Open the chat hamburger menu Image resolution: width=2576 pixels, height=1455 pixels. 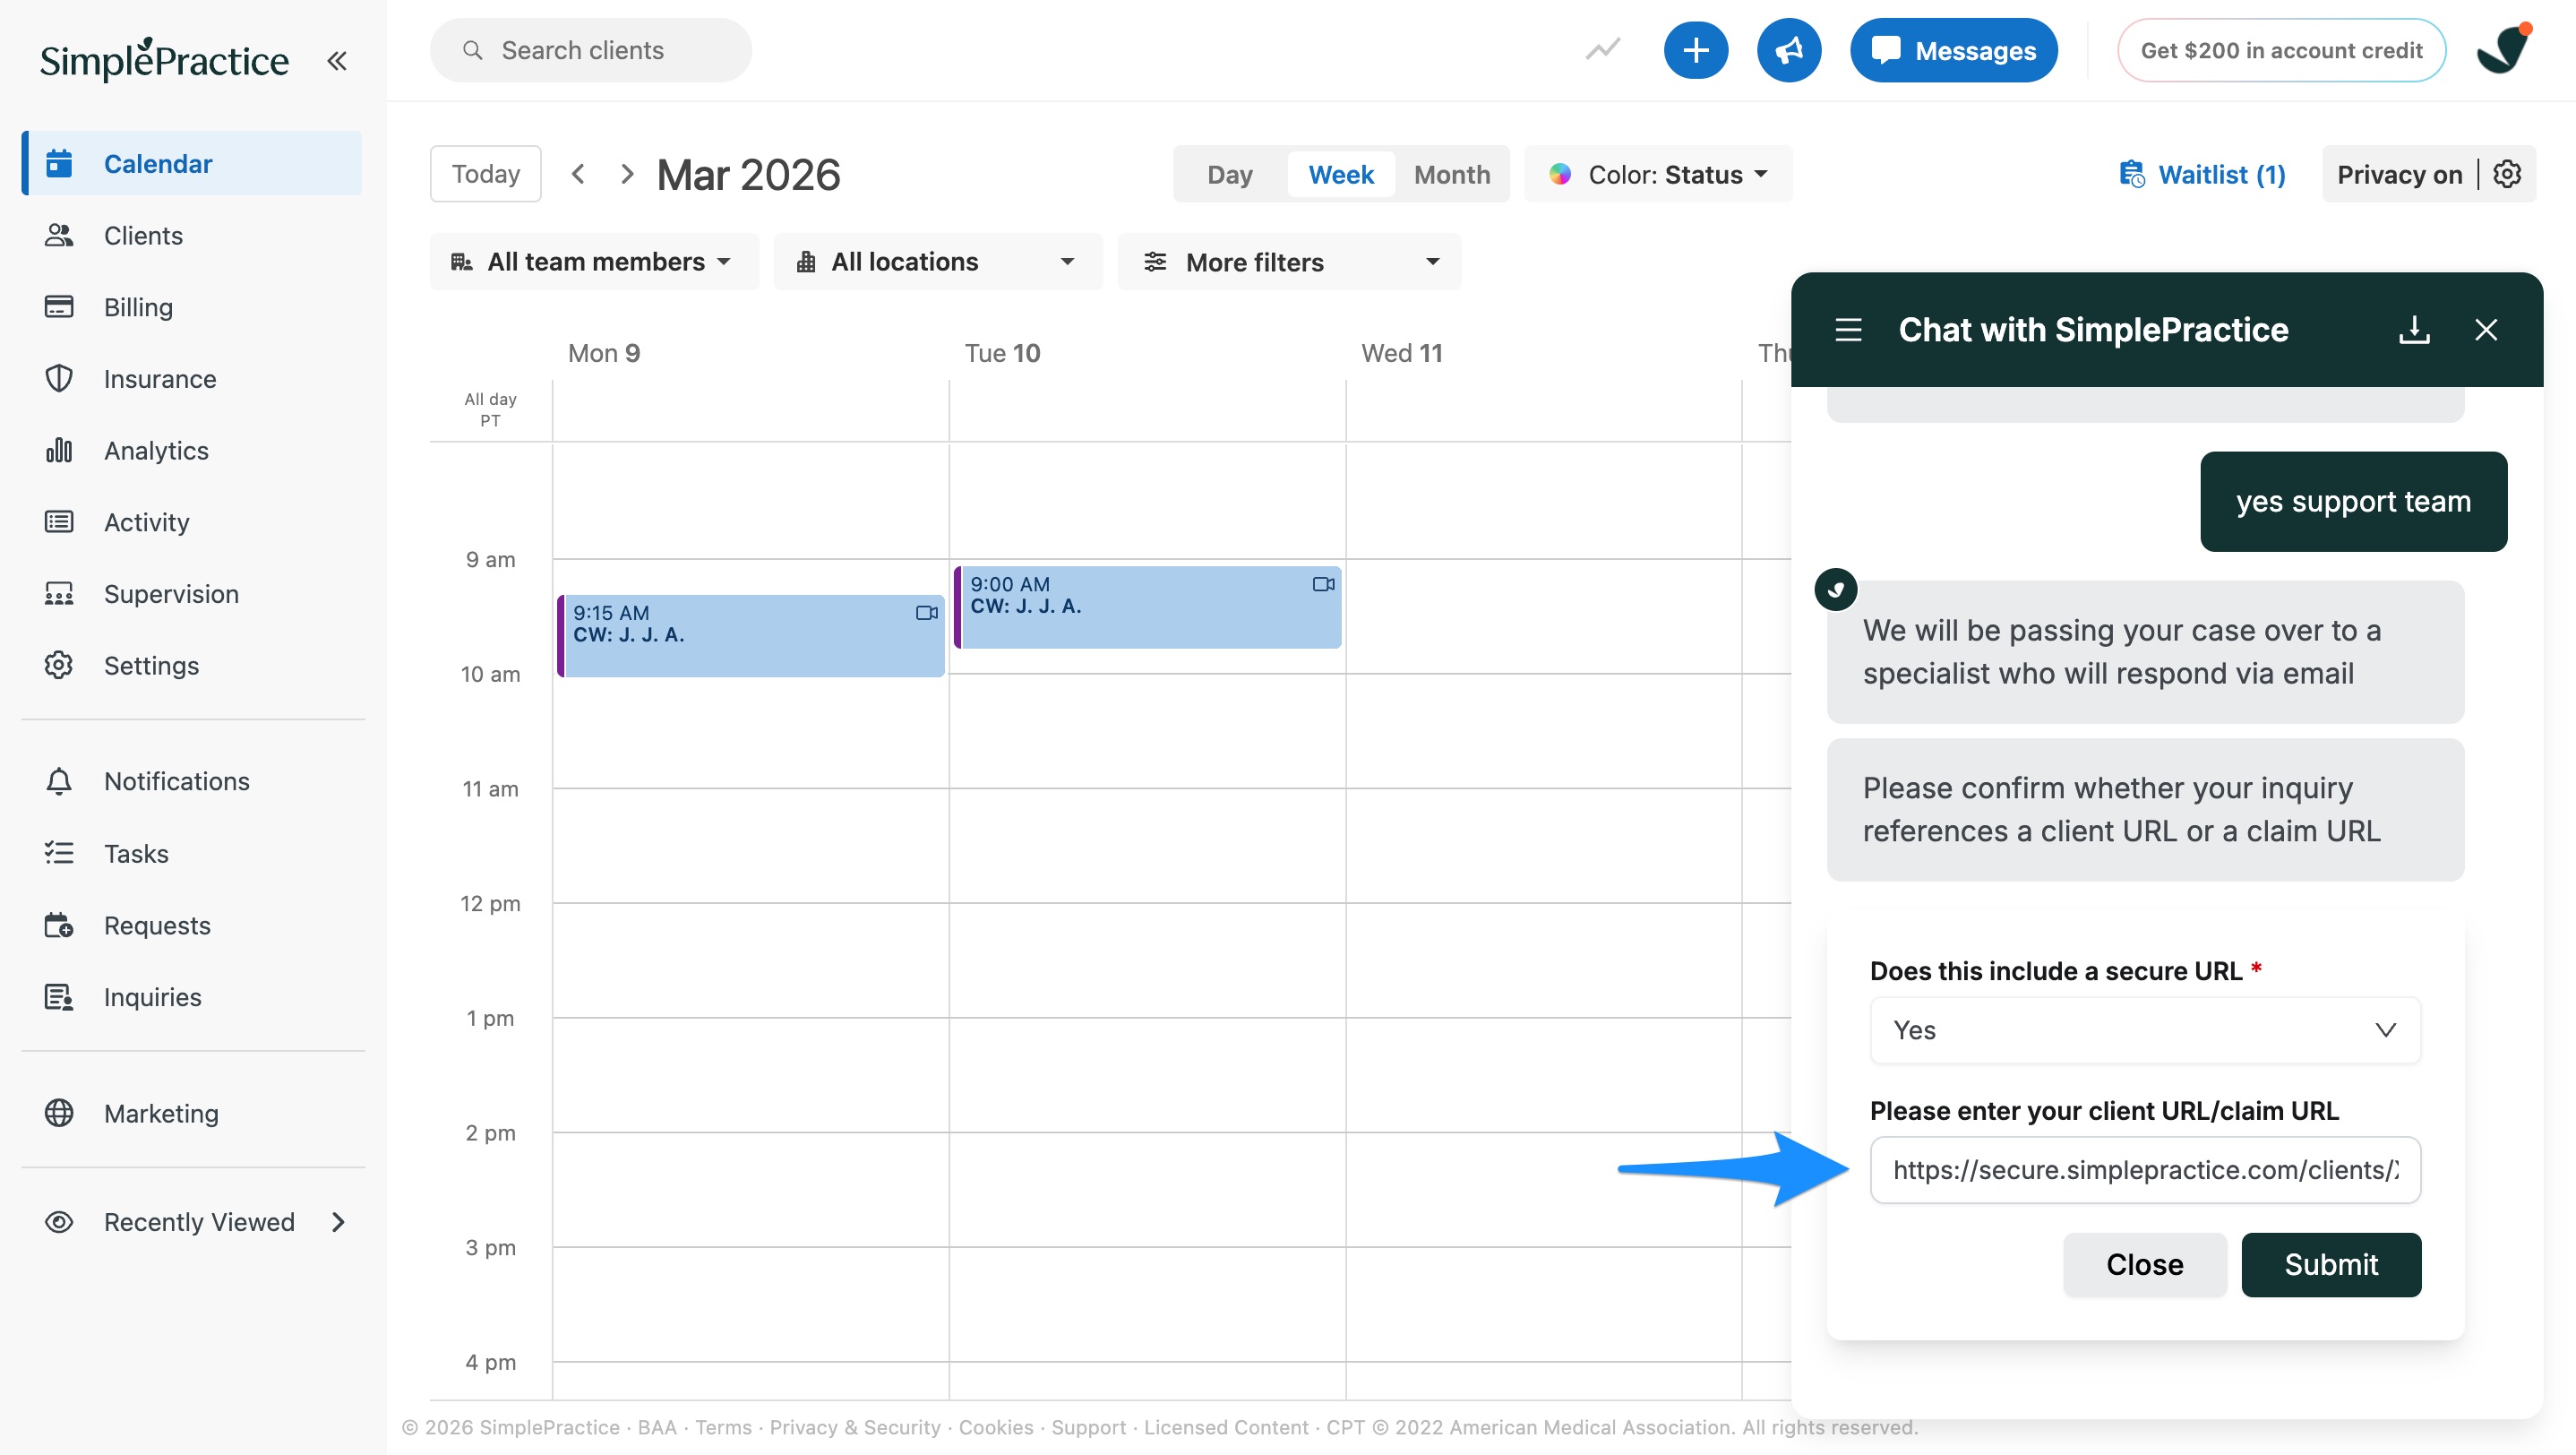point(1848,330)
